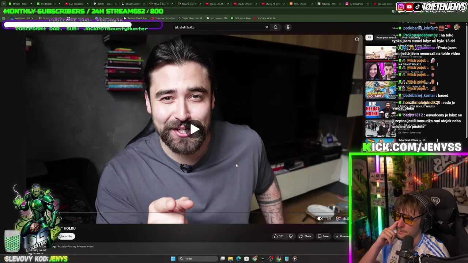Open 'File Converter' bookmark
Image resolution: width=468 pixels, height=263 pixels.
(107, 18)
